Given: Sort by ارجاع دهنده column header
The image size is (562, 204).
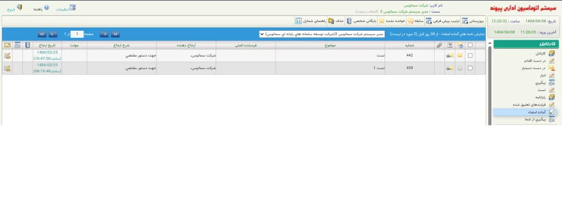Looking at the screenshot, I should click(x=187, y=45).
